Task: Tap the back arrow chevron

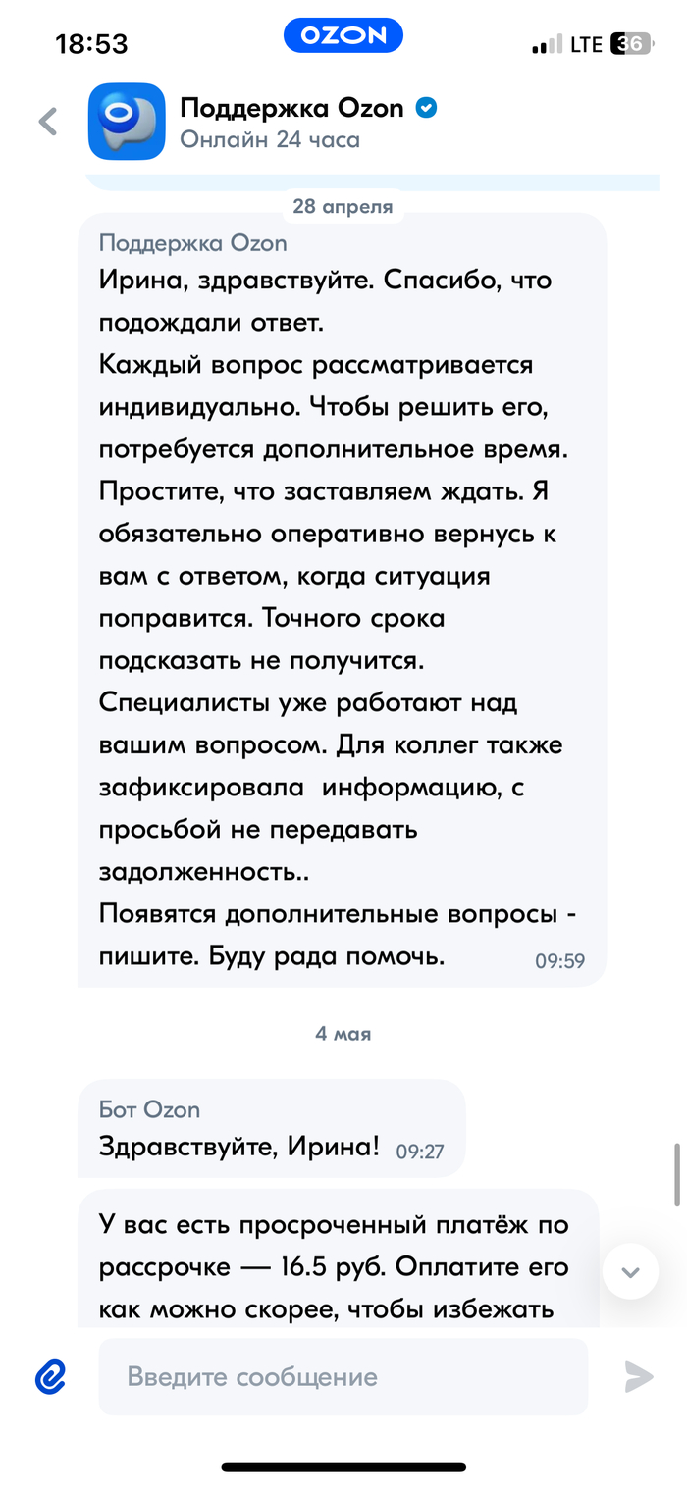Action: click(48, 122)
